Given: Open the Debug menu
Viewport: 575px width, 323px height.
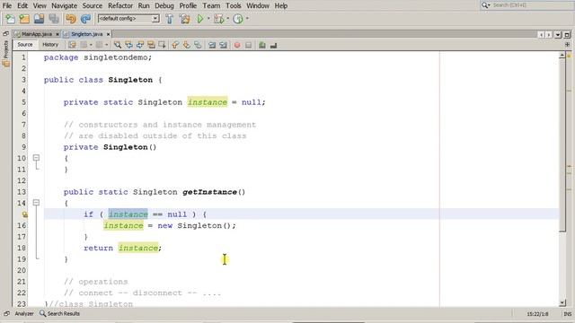Looking at the screenshot, I should (164, 5).
